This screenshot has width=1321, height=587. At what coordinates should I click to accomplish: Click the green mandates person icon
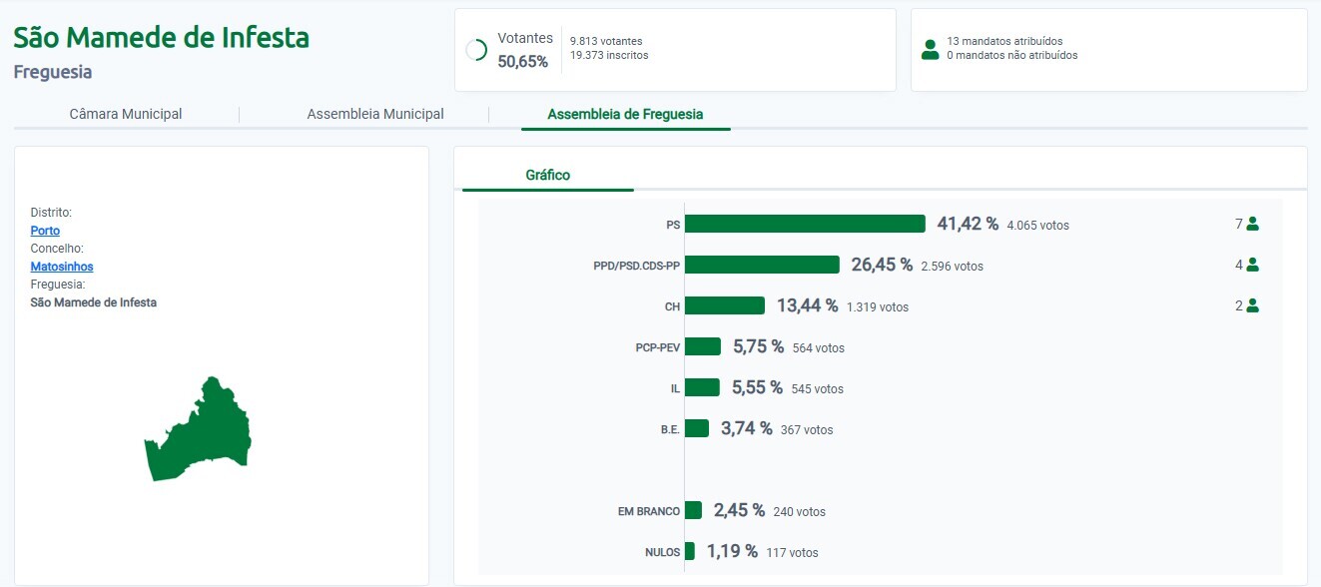[x=930, y=50]
